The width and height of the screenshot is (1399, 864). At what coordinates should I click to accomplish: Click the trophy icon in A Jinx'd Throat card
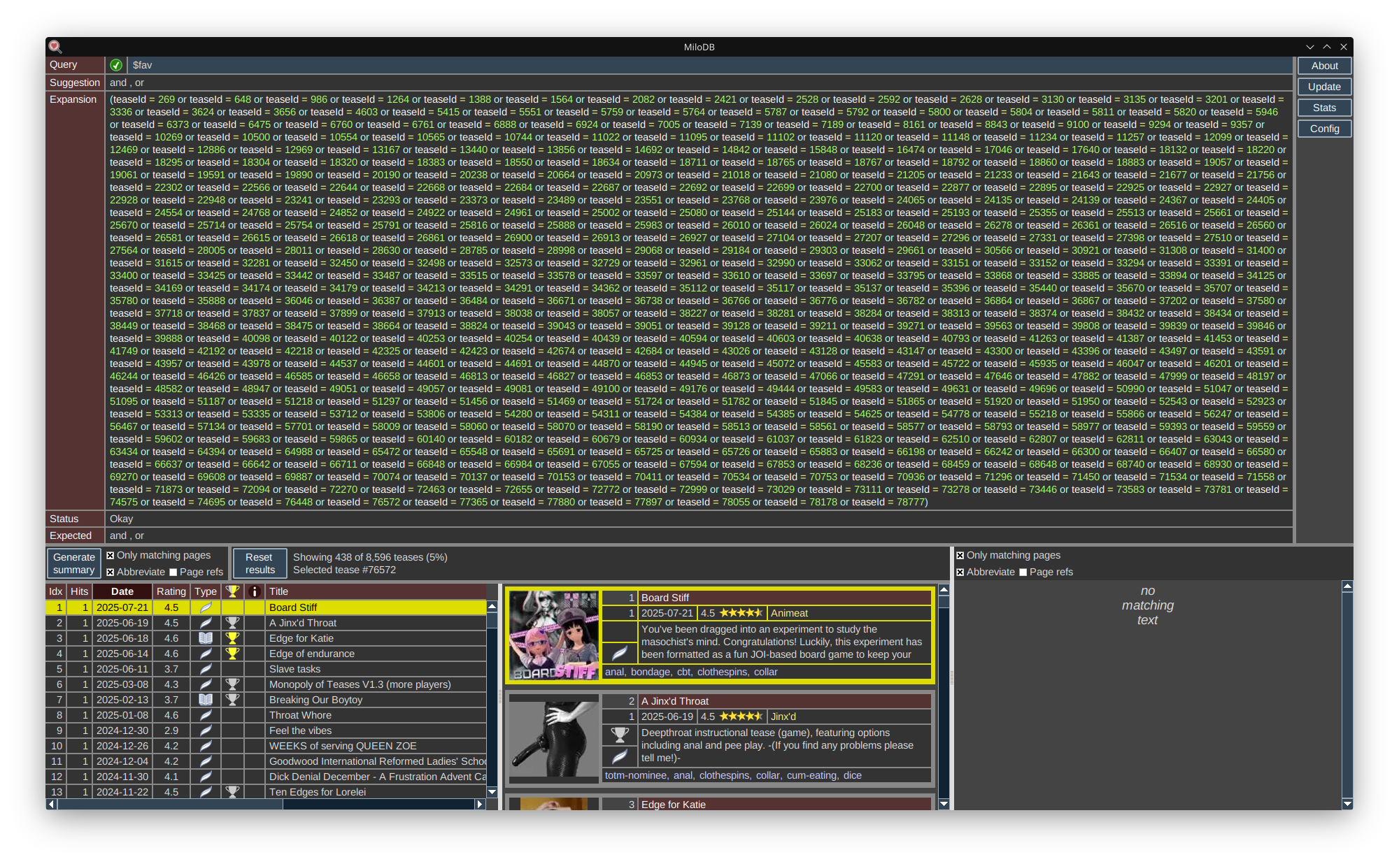[620, 735]
